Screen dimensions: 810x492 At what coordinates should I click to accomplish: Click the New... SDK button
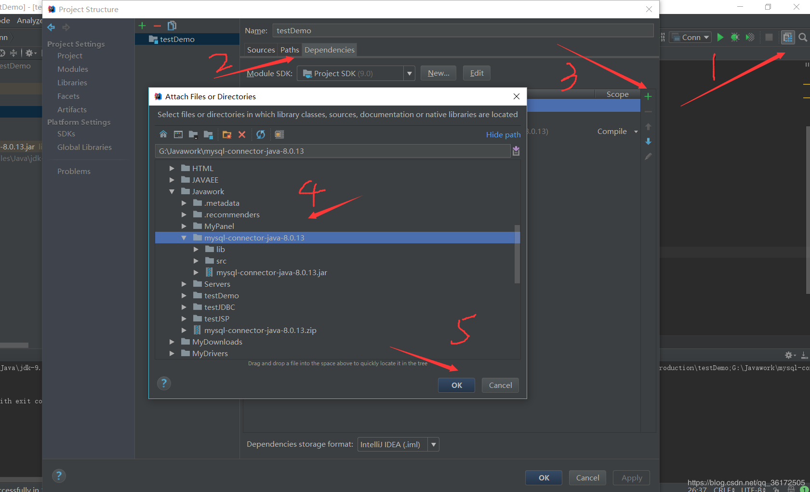point(438,73)
